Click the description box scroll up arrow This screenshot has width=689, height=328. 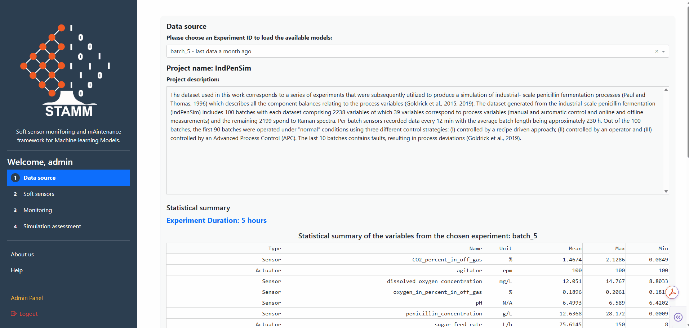pyautogui.click(x=666, y=90)
